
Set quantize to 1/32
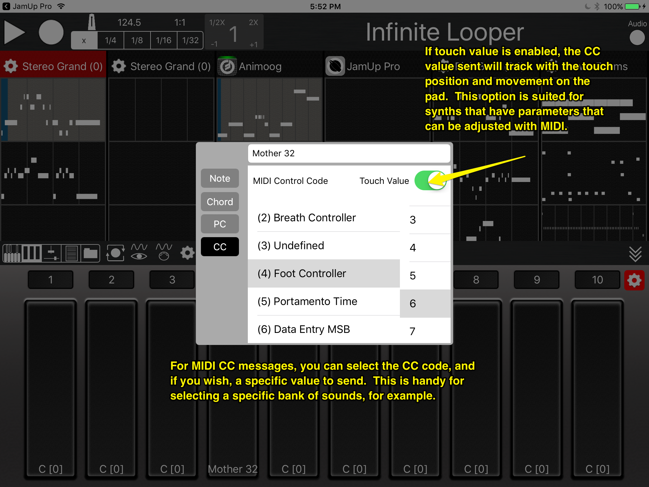coord(190,40)
